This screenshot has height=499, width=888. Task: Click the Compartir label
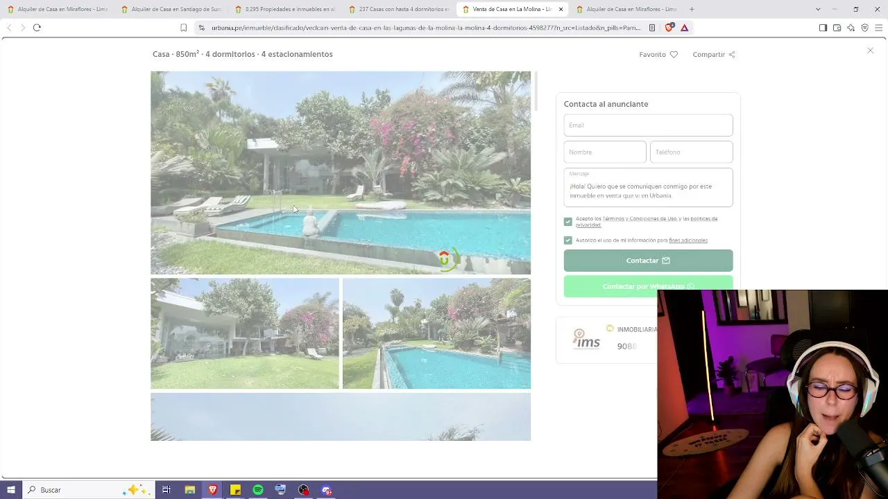(x=708, y=55)
